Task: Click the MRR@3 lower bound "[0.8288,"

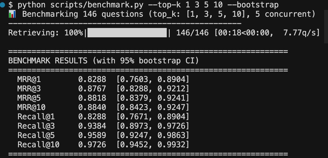Action: pos(134,89)
